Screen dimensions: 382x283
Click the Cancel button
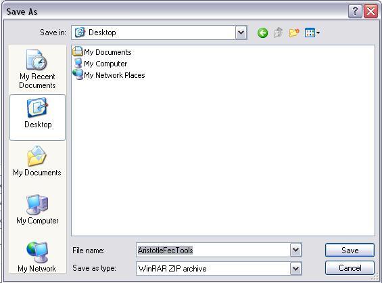tap(350, 268)
